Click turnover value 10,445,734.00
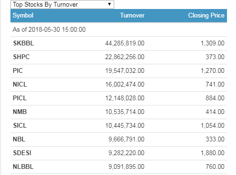Screen dimensions: 236x175 tap(125, 125)
